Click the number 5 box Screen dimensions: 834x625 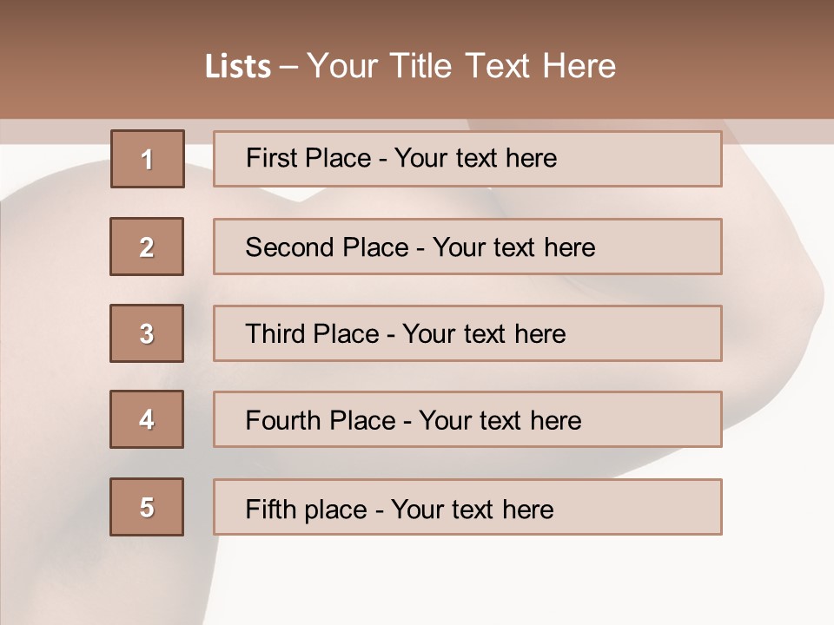pos(147,507)
